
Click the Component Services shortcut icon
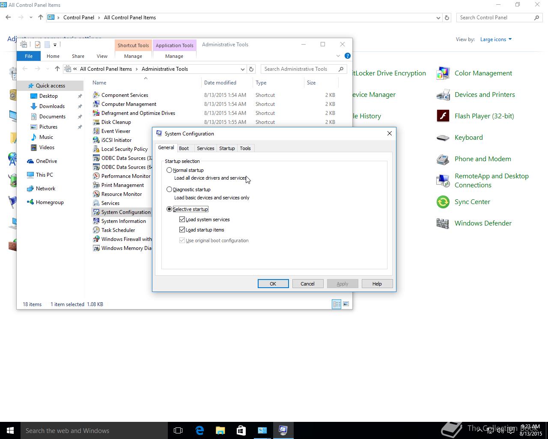[x=96, y=95]
